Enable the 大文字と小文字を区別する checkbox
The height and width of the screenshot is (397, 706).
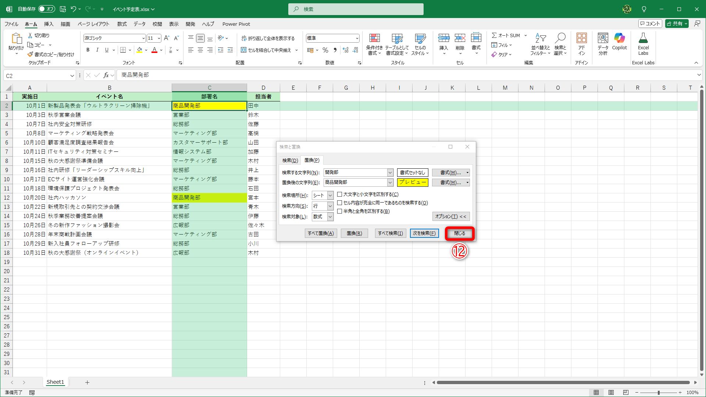(x=340, y=194)
